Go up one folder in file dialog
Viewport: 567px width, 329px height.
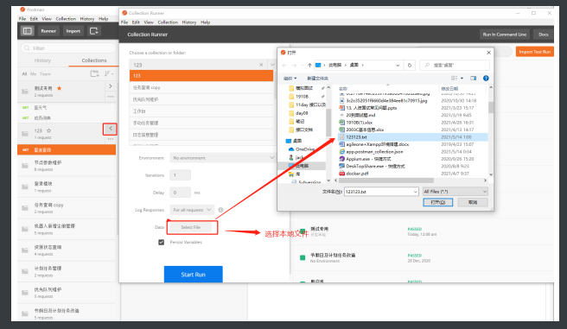click(309, 65)
